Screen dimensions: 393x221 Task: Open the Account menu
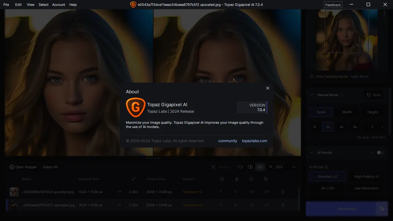point(59,5)
